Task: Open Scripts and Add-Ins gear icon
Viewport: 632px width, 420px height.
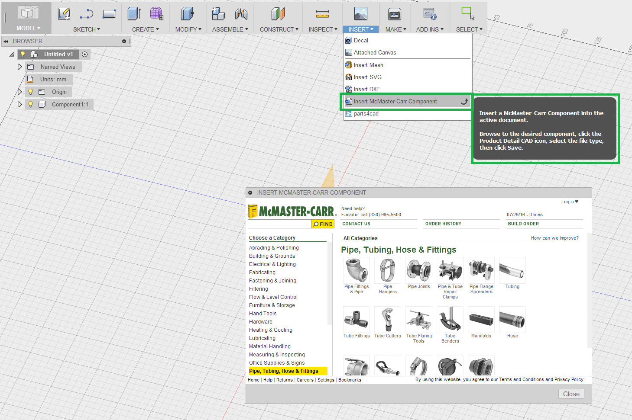Action: point(430,13)
